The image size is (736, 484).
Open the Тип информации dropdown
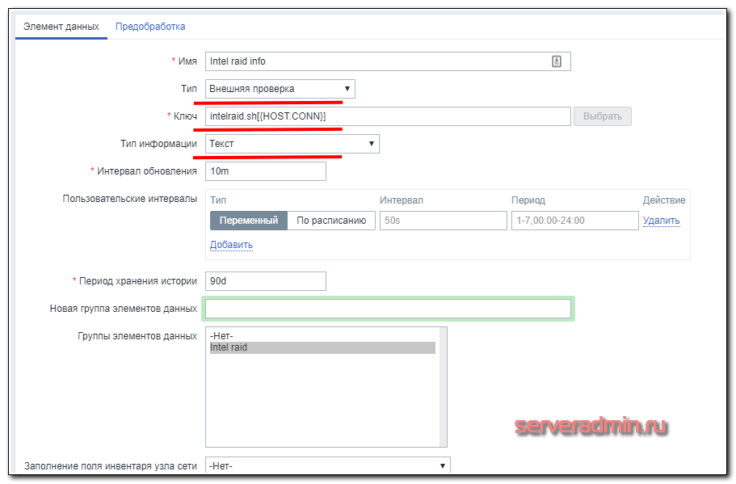(x=292, y=144)
